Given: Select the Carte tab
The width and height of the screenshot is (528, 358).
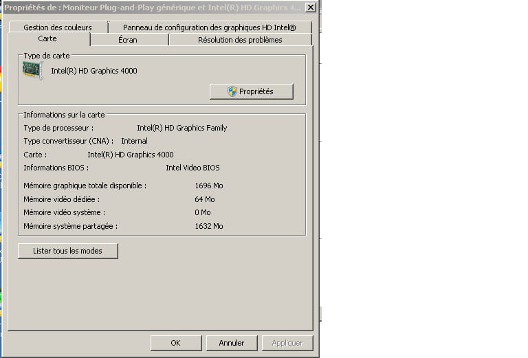Looking at the screenshot, I should pos(47,40).
